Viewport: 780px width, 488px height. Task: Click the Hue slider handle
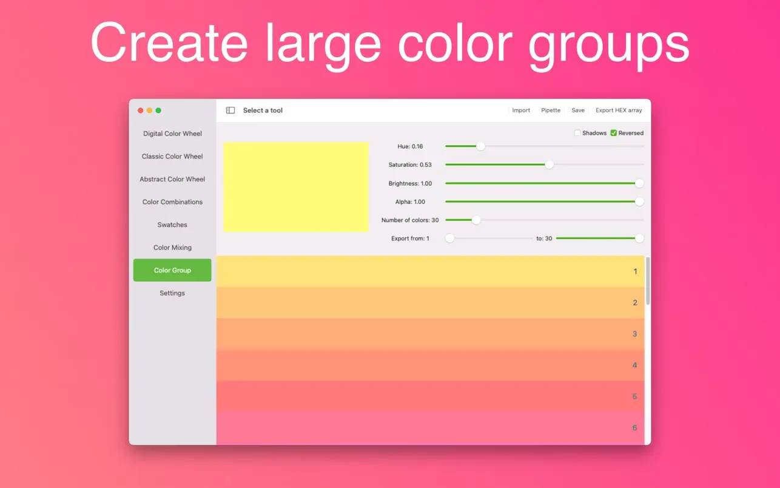coord(480,146)
